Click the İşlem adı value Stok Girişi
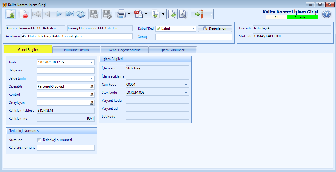 point(158,68)
